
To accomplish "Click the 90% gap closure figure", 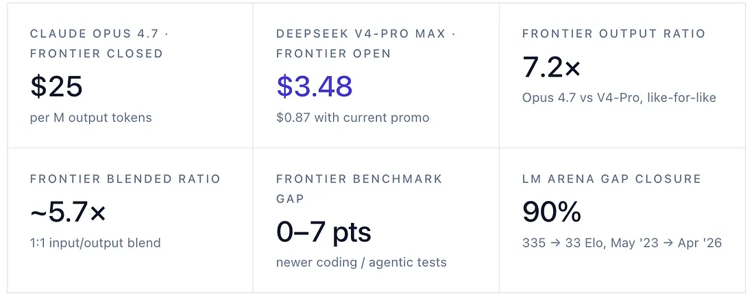I will pos(552,212).
